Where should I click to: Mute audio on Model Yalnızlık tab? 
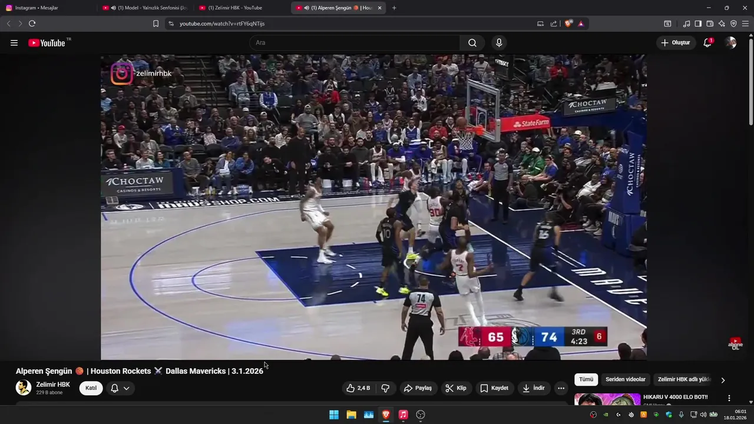[114, 8]
